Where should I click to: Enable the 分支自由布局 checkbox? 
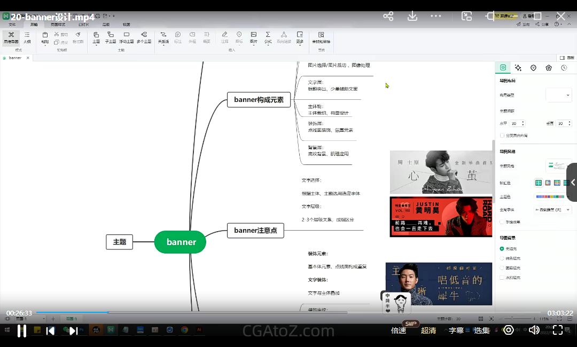coord(502,136)
